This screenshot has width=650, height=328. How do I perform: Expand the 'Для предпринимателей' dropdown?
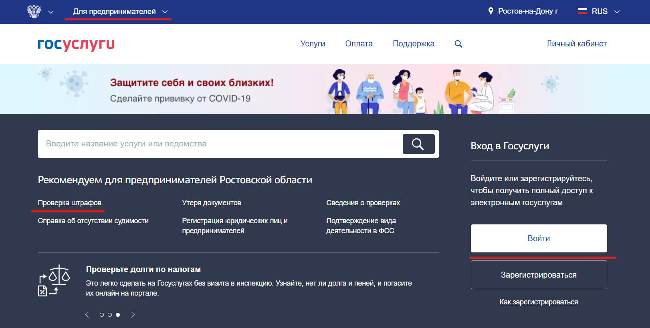point(120,12)
